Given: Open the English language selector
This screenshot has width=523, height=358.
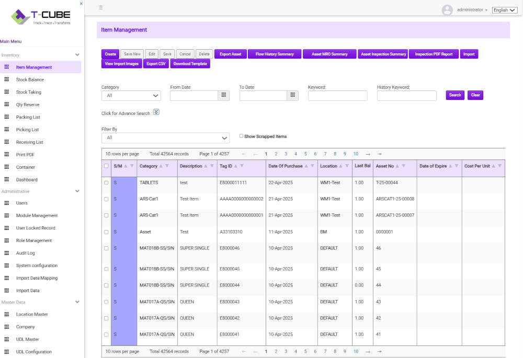Looking at the screenshot, I should (504, 10).
